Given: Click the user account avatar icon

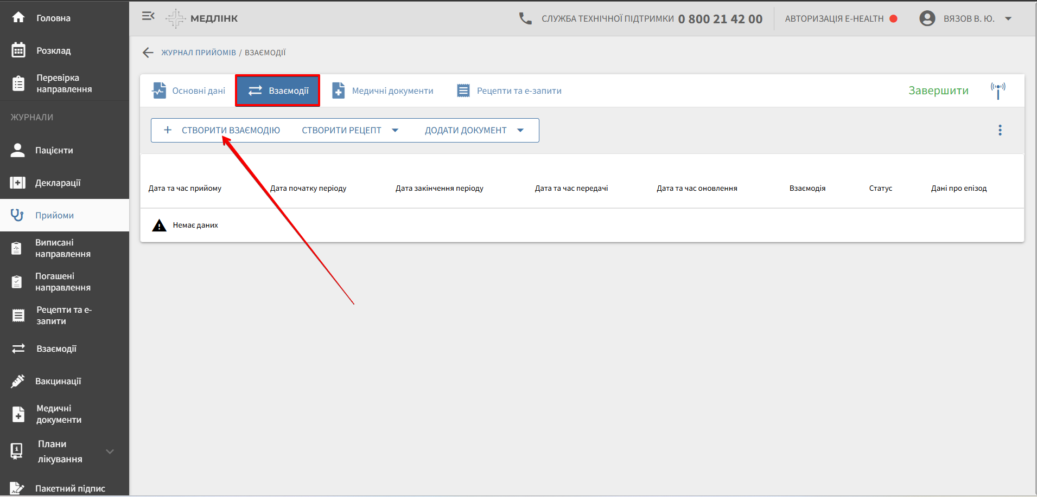Looking at the screenshot, I should point(927,18).
